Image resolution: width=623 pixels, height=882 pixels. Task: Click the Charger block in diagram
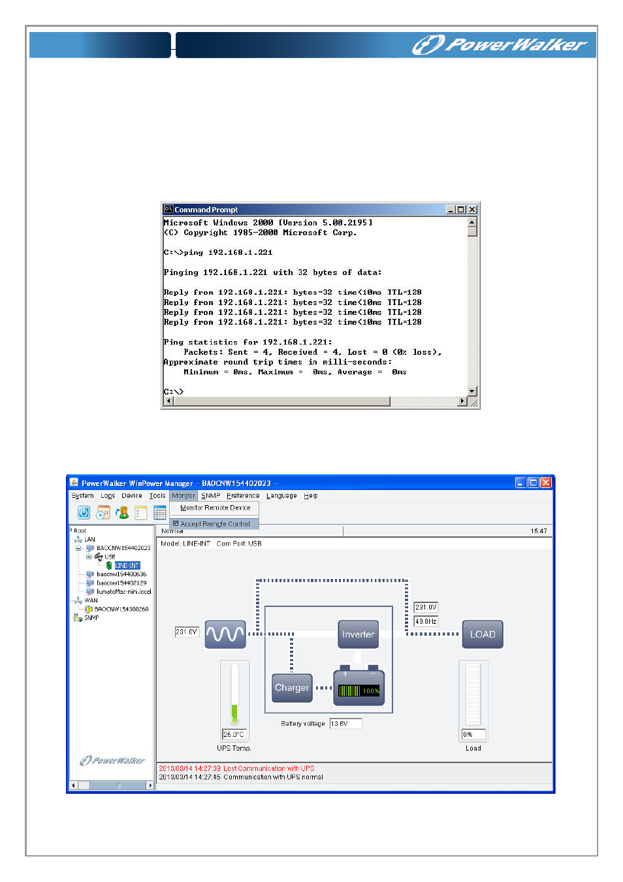(x=292, y=688)
